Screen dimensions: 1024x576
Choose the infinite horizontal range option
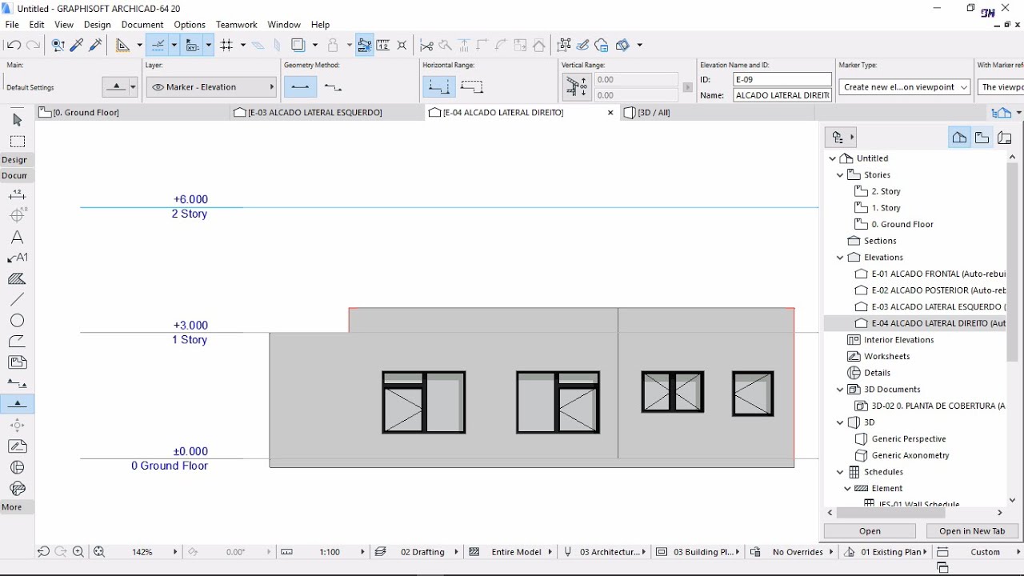[473, 86]
